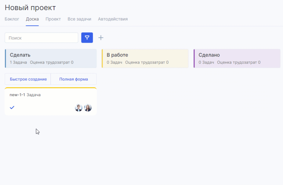The image size is (283, 185).
Task: Switch to the Бэклог tab
Action: [12, 19]
